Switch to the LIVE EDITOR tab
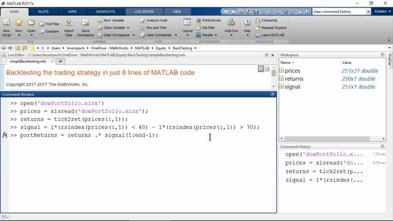Image resolution: width=393 pixels, height=221 pixels. [x=144, y=12]
